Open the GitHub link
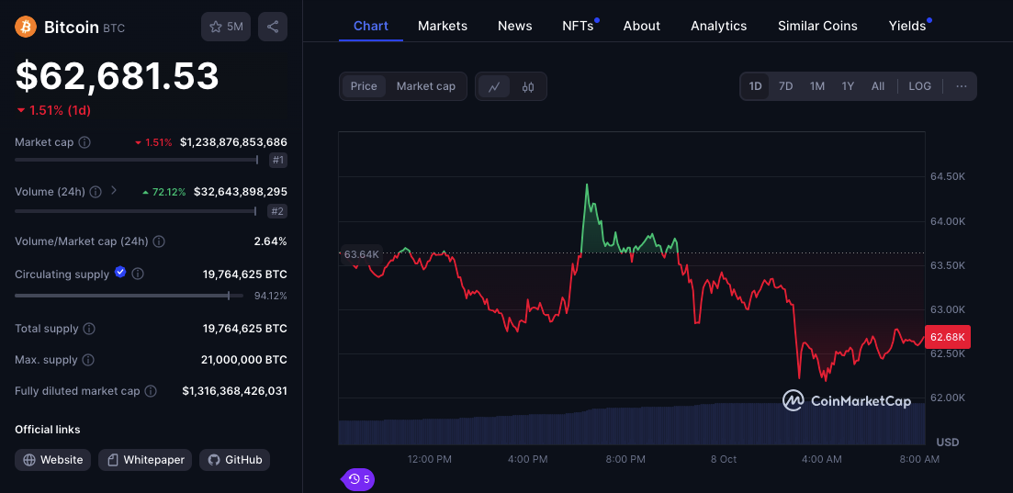This screenshot has width=1013, height=493. point(234,460)
